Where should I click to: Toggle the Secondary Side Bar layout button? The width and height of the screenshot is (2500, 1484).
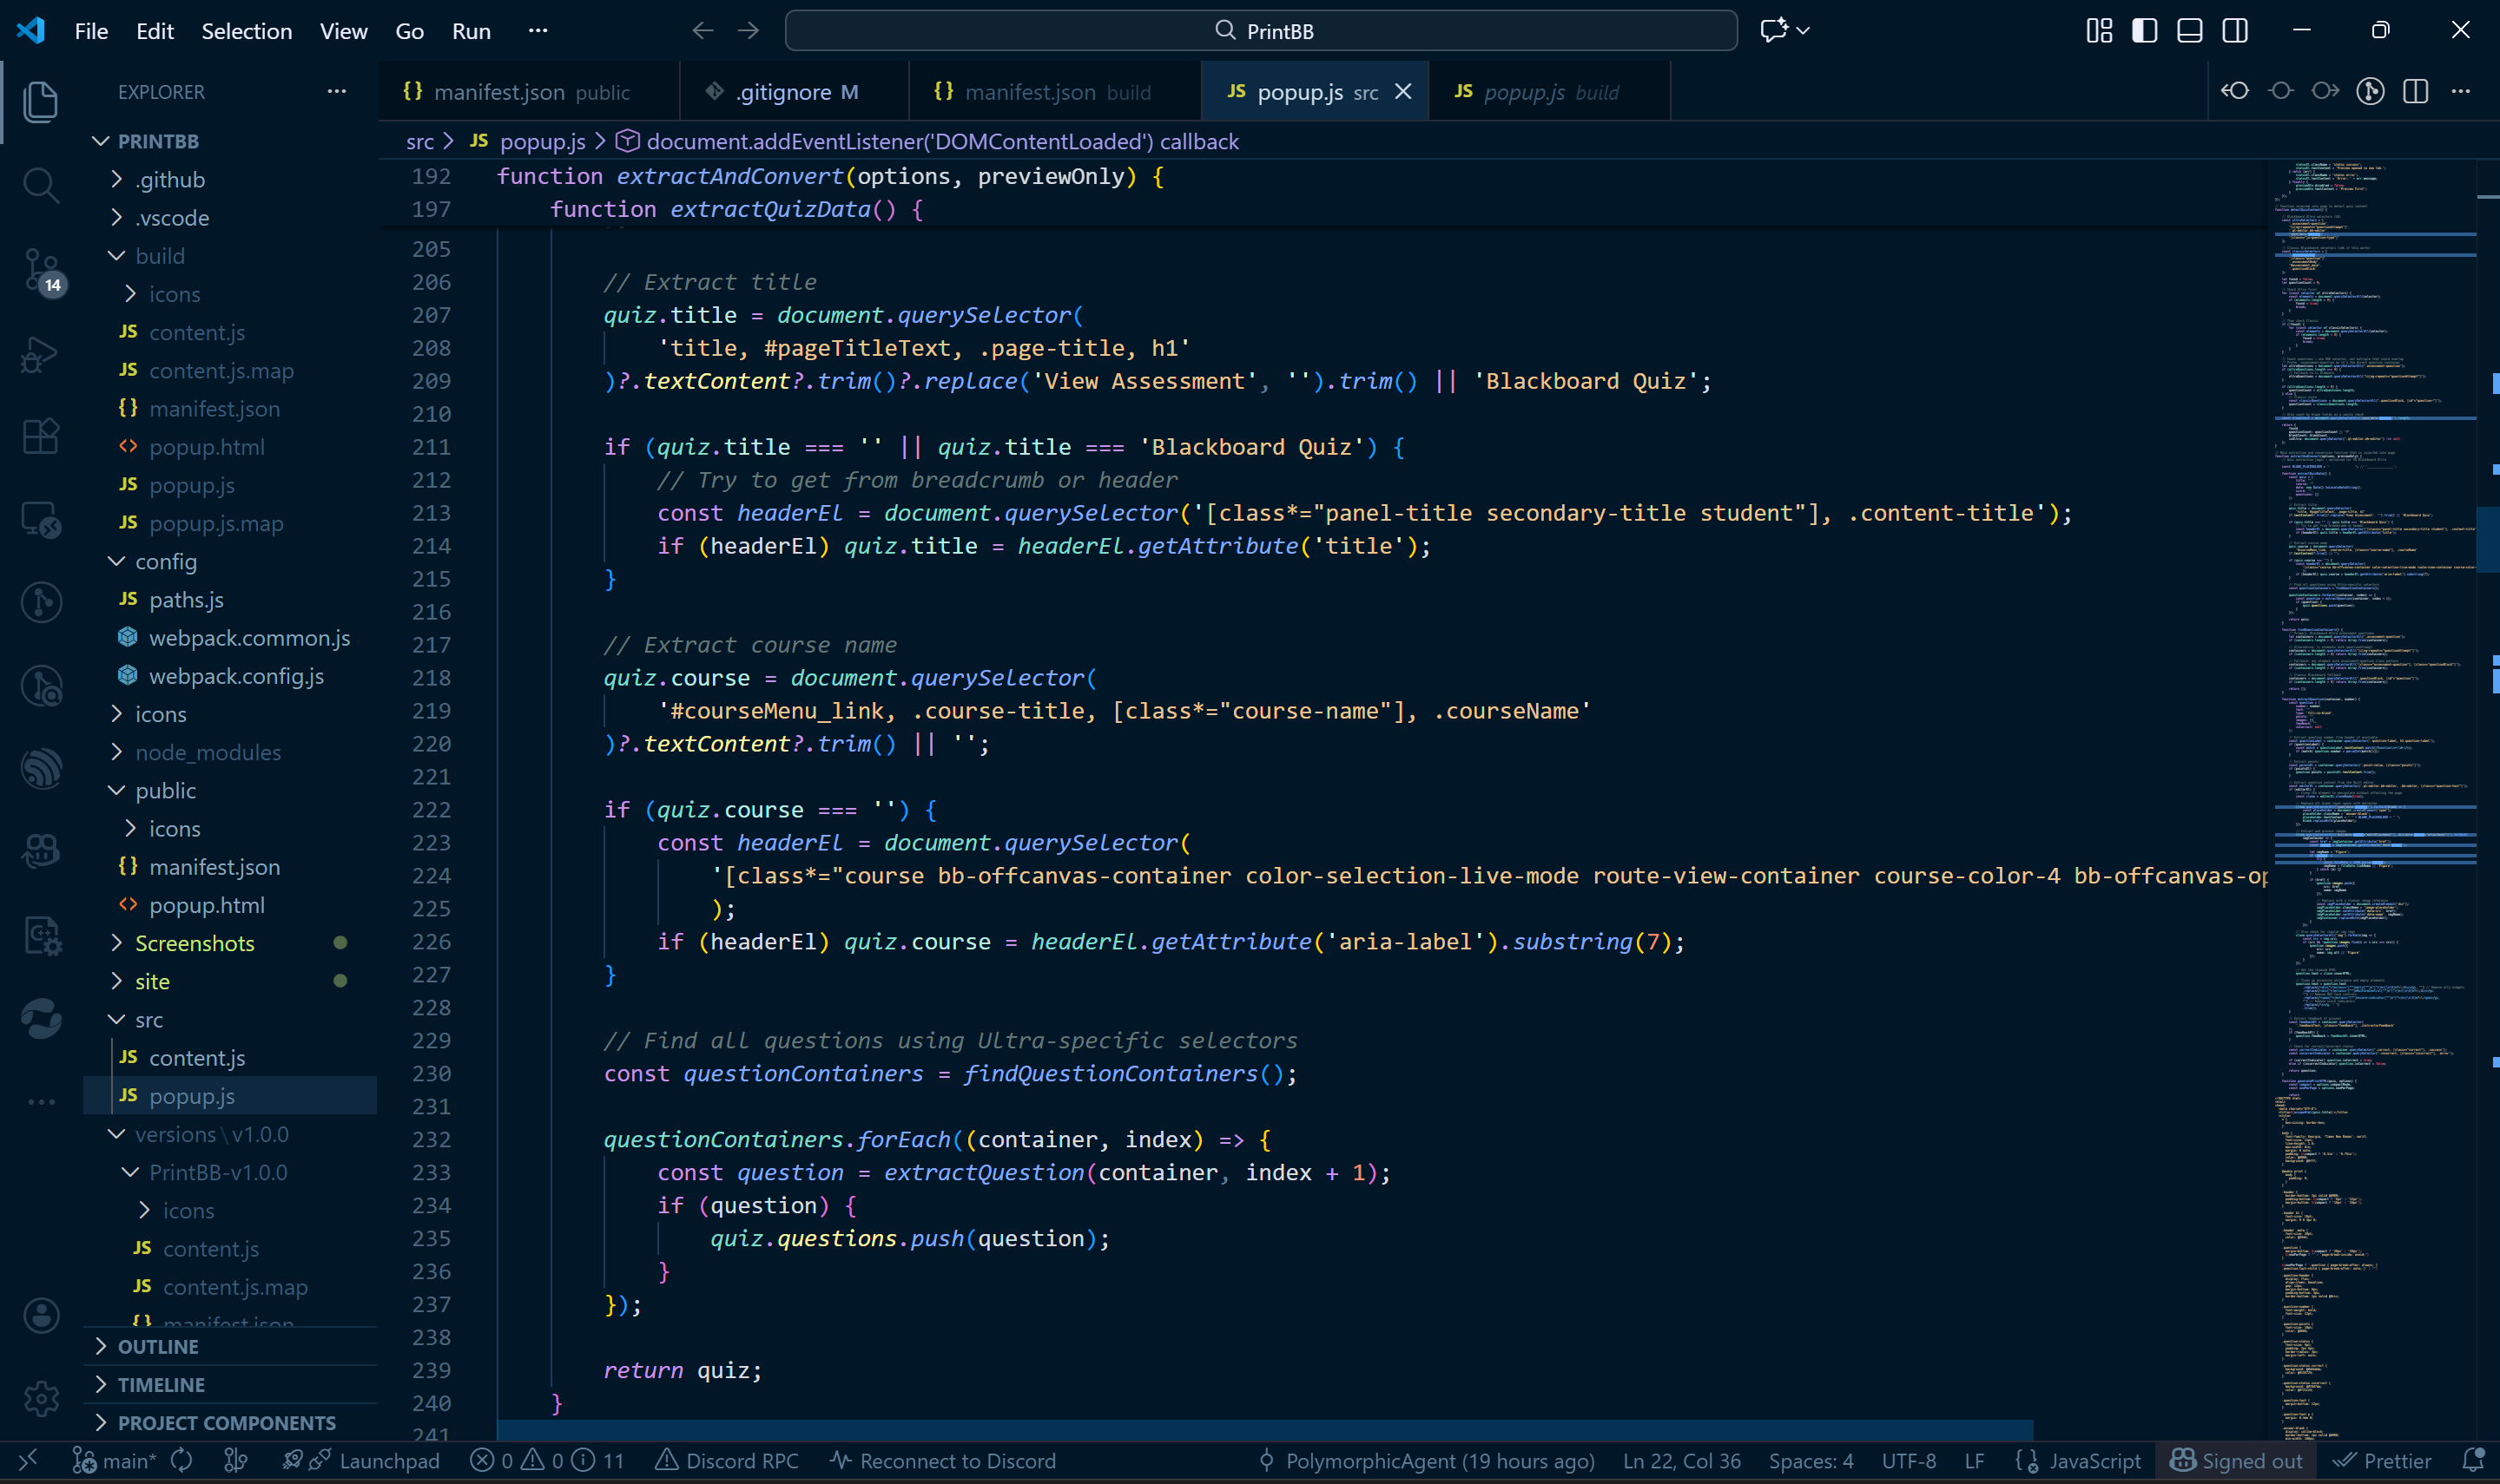[x=2234, y=31]
